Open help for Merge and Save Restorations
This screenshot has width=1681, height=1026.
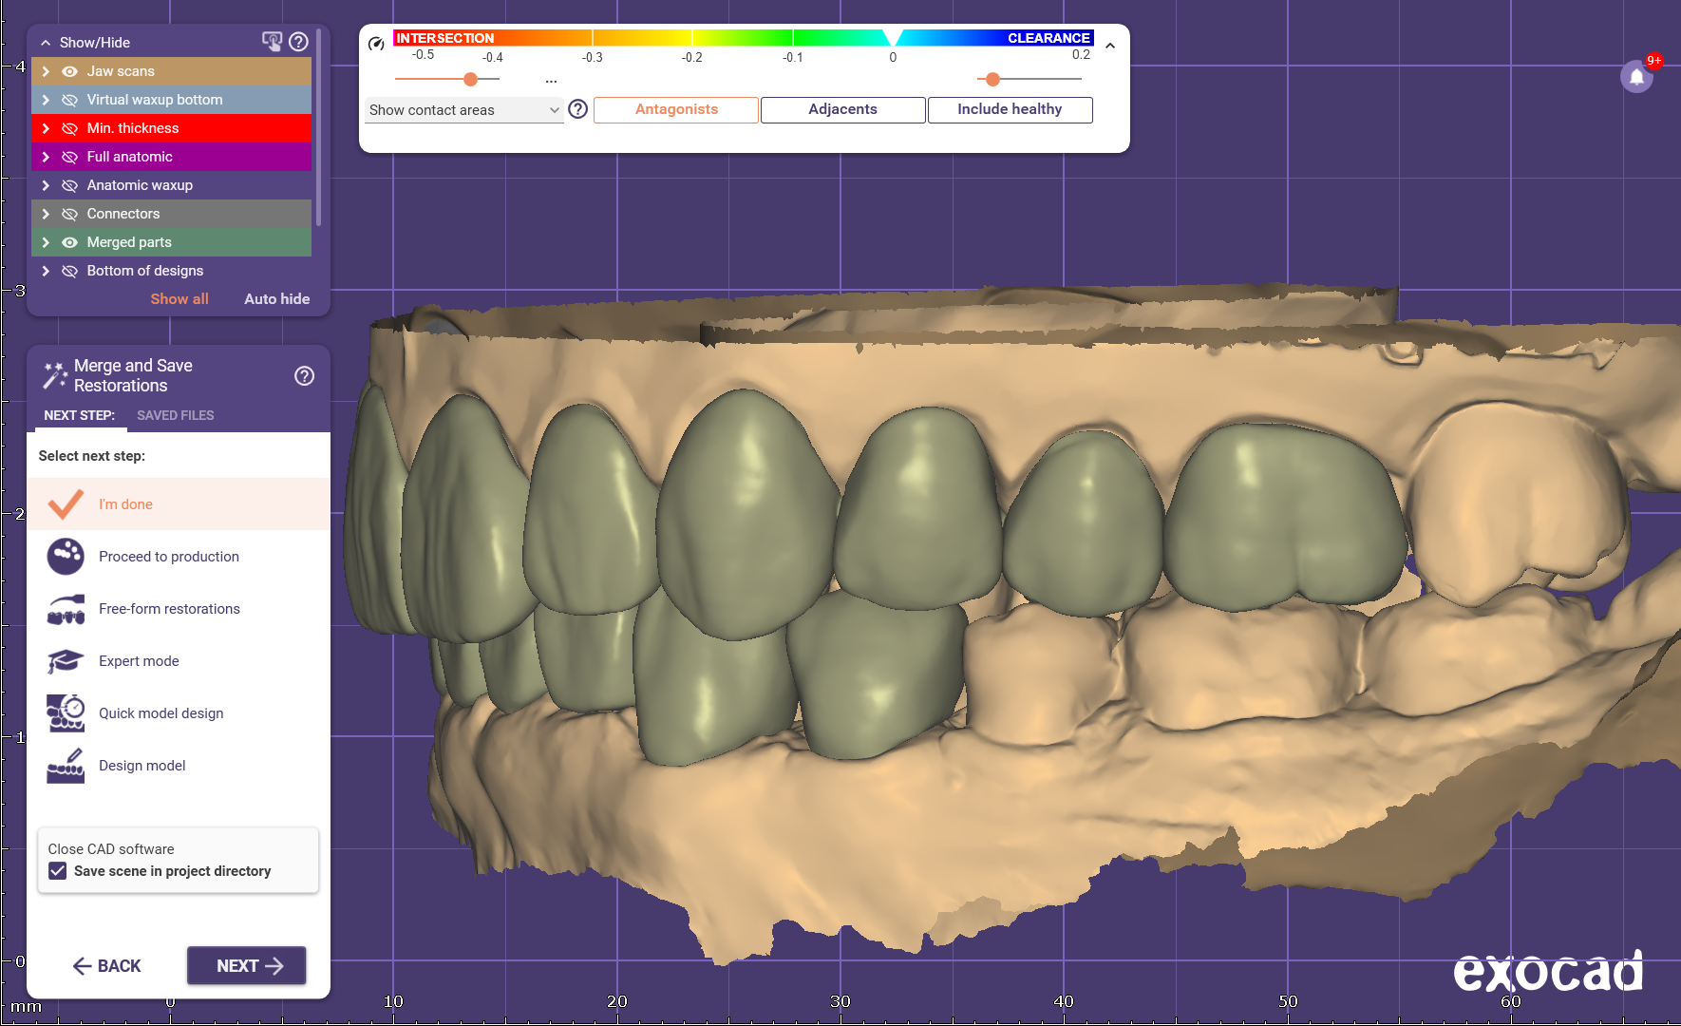point(304,376)
